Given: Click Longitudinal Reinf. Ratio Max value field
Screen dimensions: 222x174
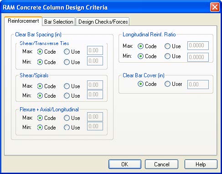Looking at the screenshot, I should (x=198, y=45).
